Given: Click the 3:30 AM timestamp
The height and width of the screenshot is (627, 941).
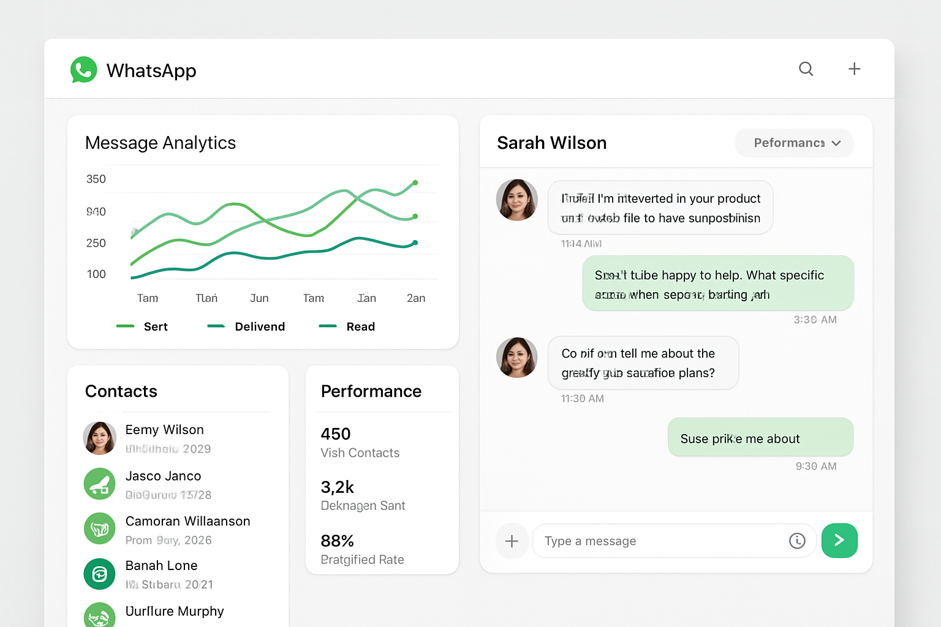Looking at the screenshot, I should coord(815,320).
